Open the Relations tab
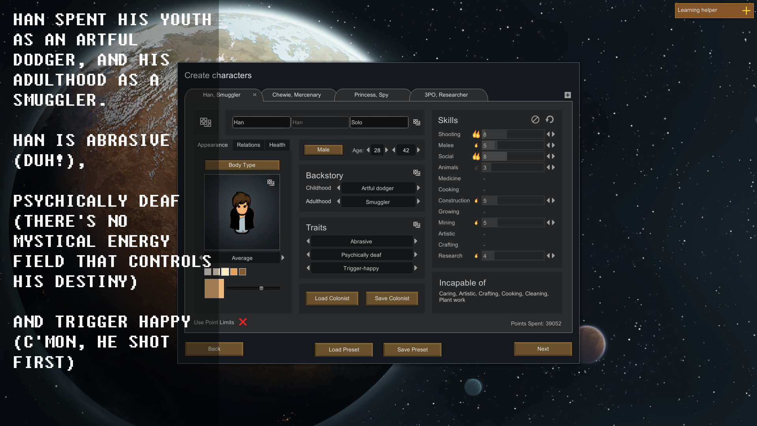 (248, 145)
